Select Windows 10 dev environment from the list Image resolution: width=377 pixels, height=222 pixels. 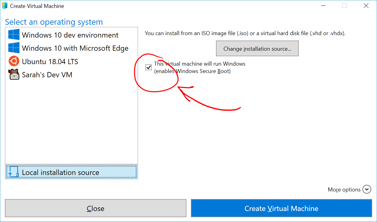pos(70,35)
